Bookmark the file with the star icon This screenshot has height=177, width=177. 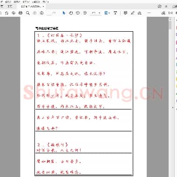(7, 13)
